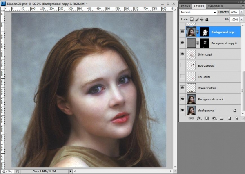Open the Layers panel options menu
Screen dimensions: 245x174
coord(242,6)
